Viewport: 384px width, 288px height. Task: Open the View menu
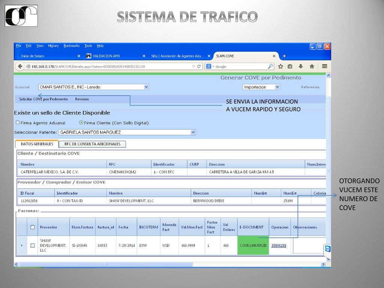[x=40, y=46]
